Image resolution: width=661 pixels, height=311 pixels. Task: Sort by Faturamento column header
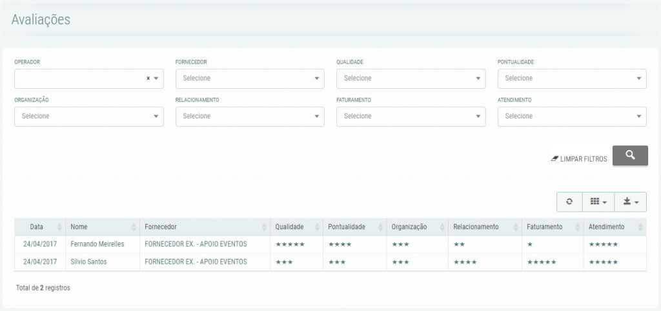pos(553,227)
